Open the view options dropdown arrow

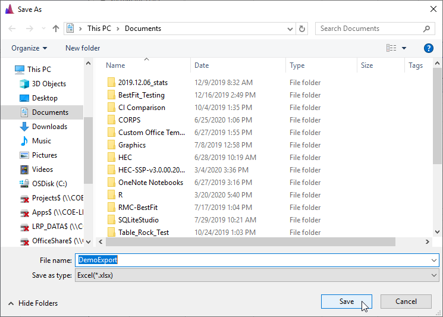pos(404,48)
